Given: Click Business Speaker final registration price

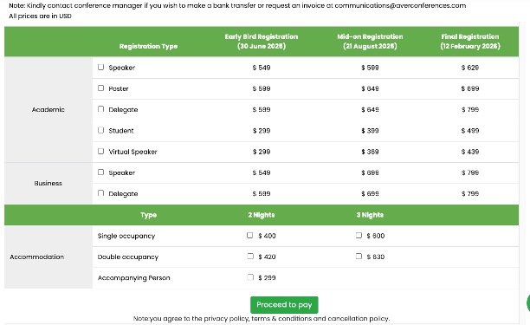Looking at the screenshot, I should [x=470, y=172].
